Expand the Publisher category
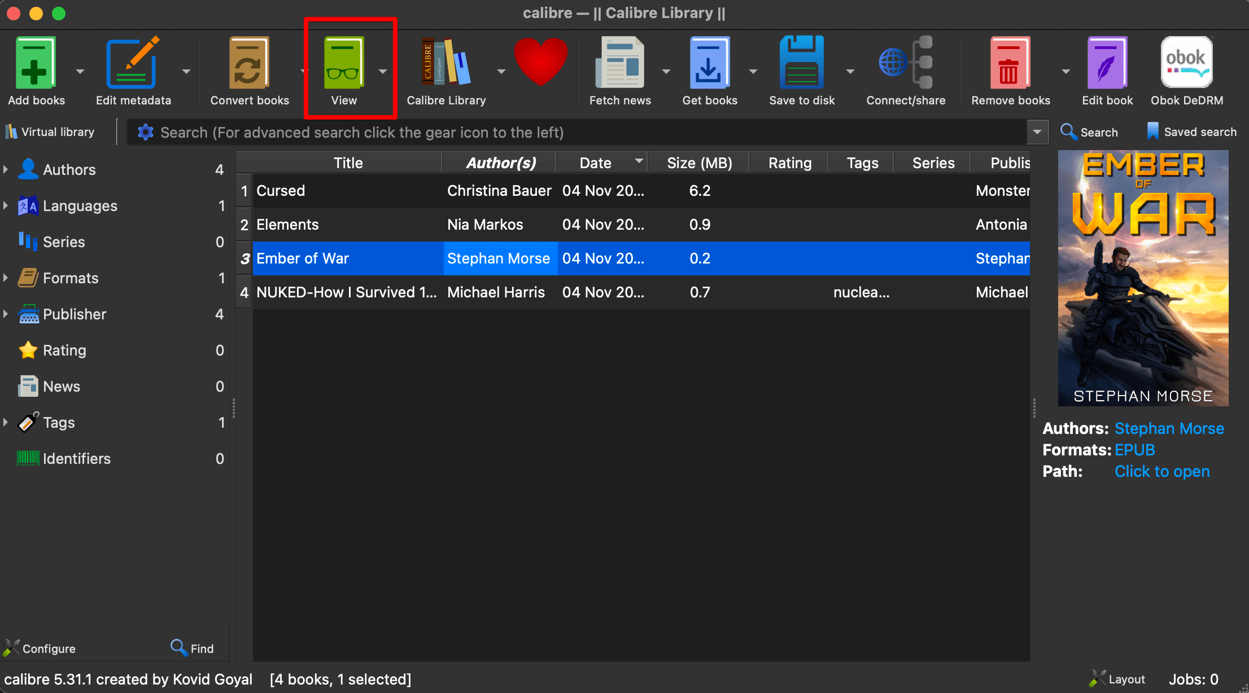This screenshot has height=693, width=1249. pyautogui.click(x=6, y=314)
